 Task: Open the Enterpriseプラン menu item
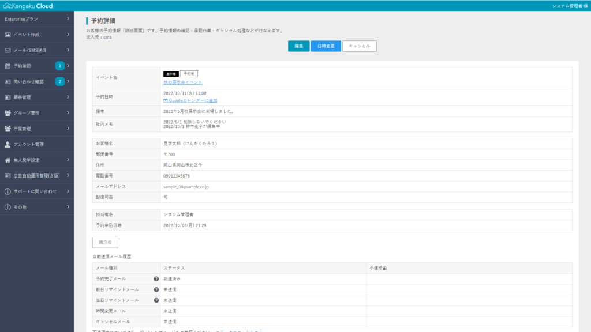[x=37, y=19]
